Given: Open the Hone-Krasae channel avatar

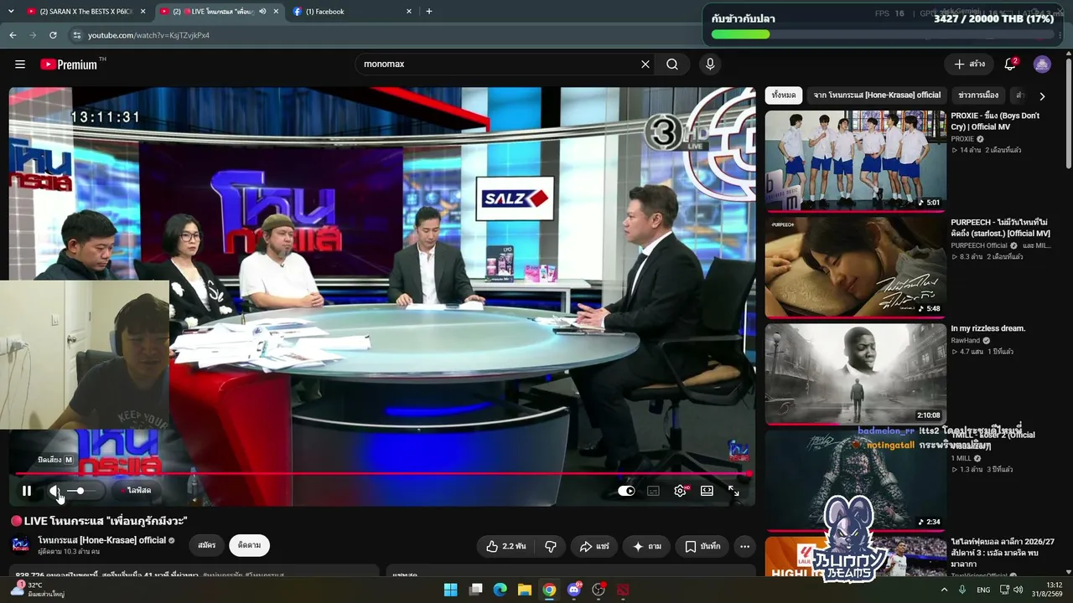Looking at the screenshot, I should (20, 545).
